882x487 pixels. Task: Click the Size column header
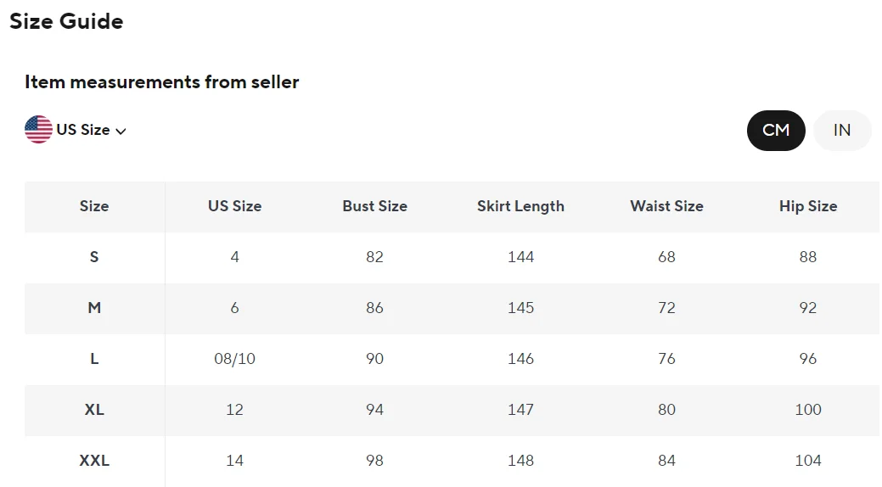(x=94, y=206)
